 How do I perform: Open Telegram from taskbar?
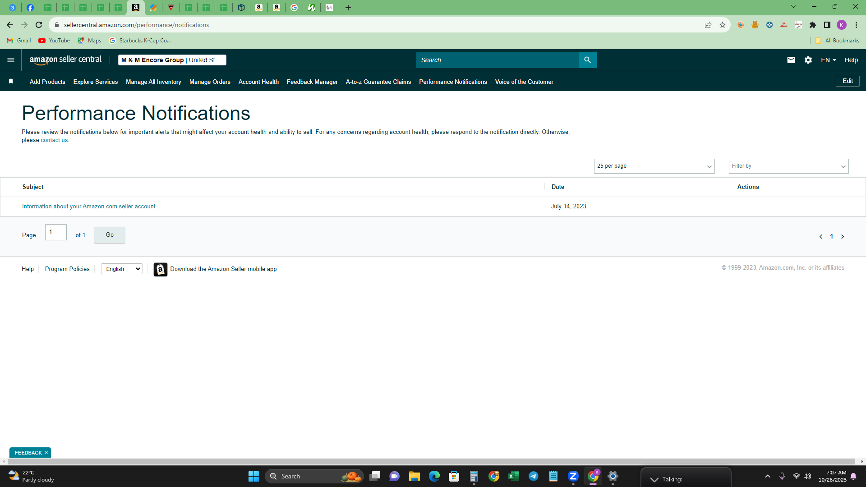(x=534, y=476)
